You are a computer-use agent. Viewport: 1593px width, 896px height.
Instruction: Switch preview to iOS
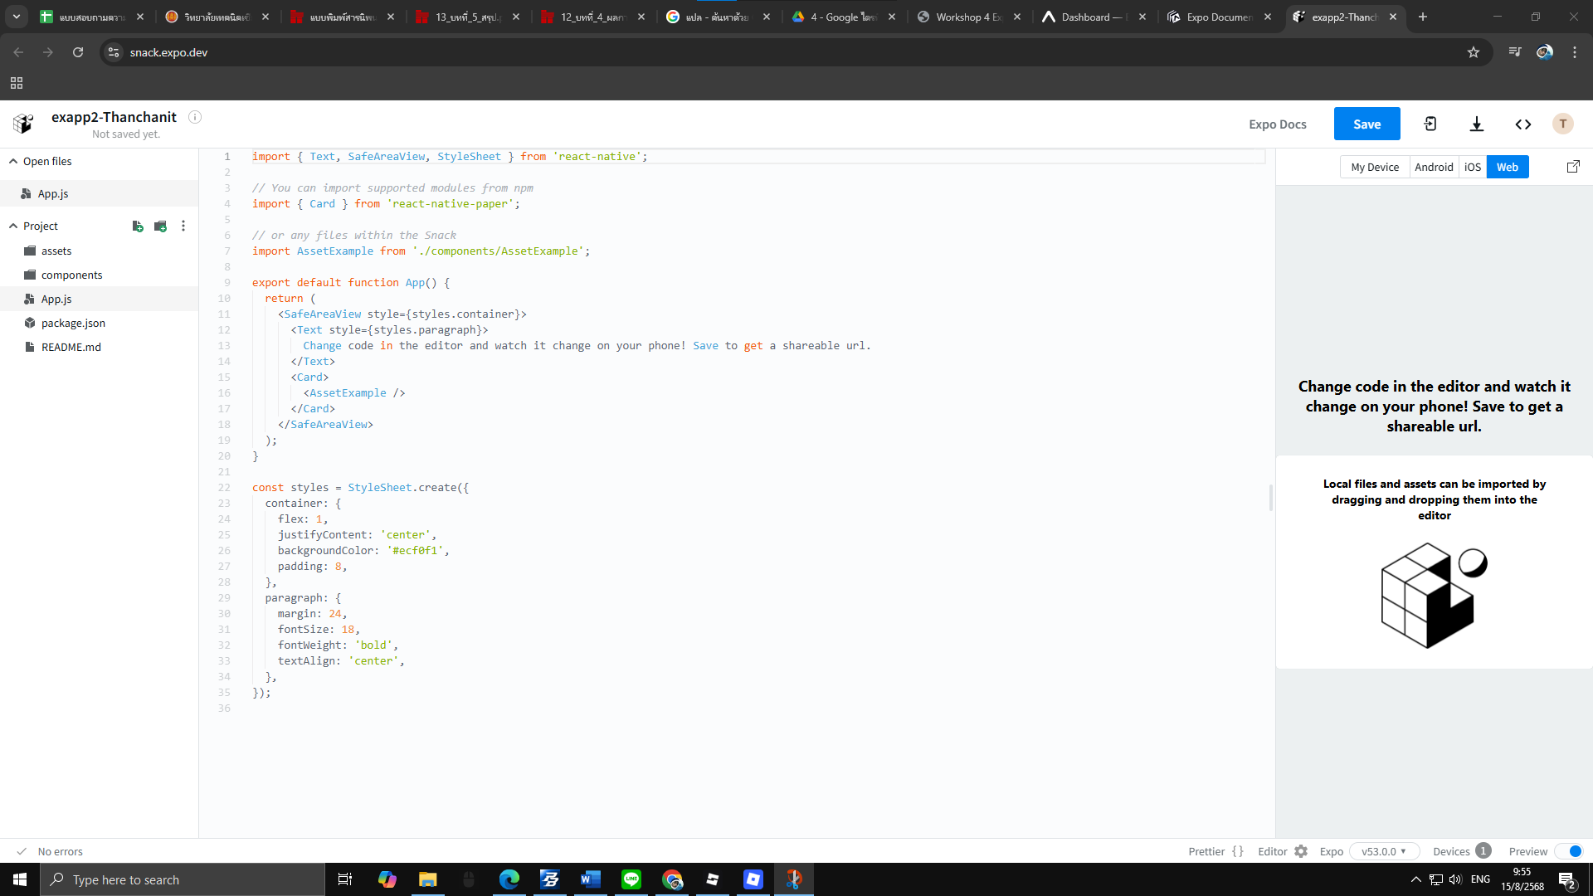(1473, 167)
